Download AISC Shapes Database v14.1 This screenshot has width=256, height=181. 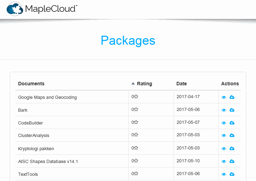[232, 161]
